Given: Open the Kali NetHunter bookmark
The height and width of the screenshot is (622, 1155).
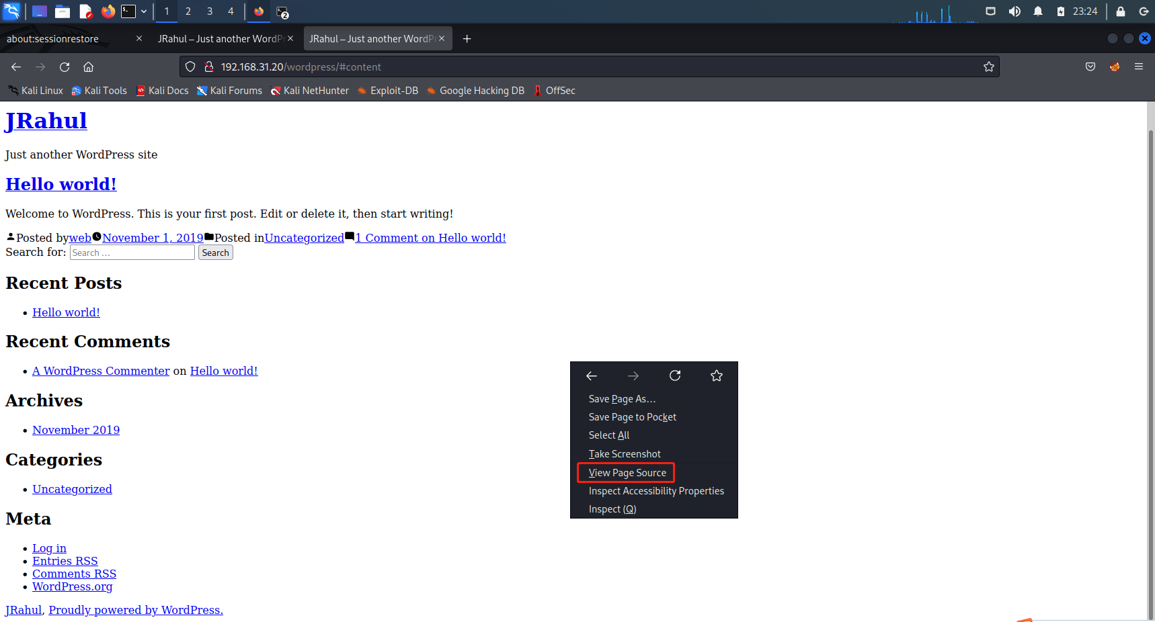Looking at the screenshot, I should (x=309, y=91).
